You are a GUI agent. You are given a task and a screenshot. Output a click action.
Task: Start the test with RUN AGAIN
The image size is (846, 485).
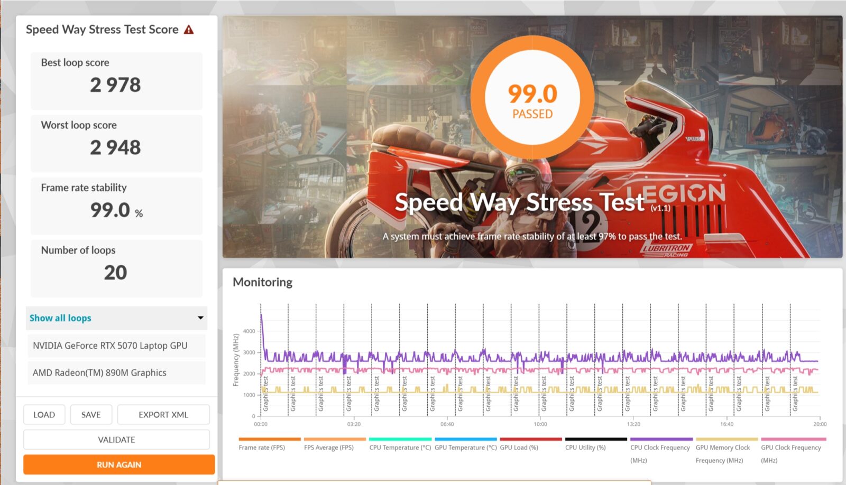point(119,465)
